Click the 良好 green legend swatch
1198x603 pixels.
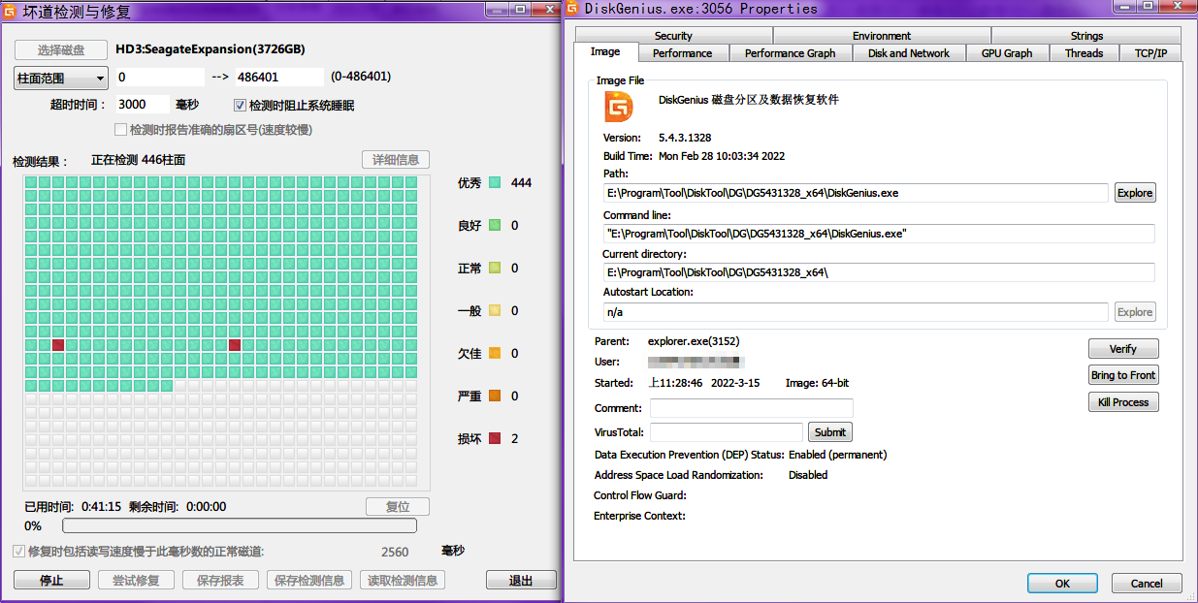(495, 225)
